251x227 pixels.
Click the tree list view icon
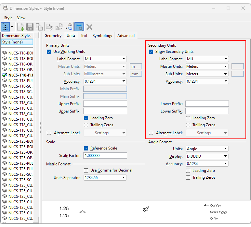point(6,27)
